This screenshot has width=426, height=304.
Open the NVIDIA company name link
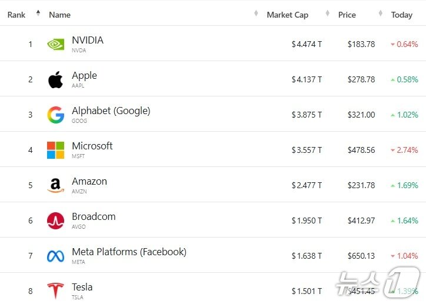point(88,40)
